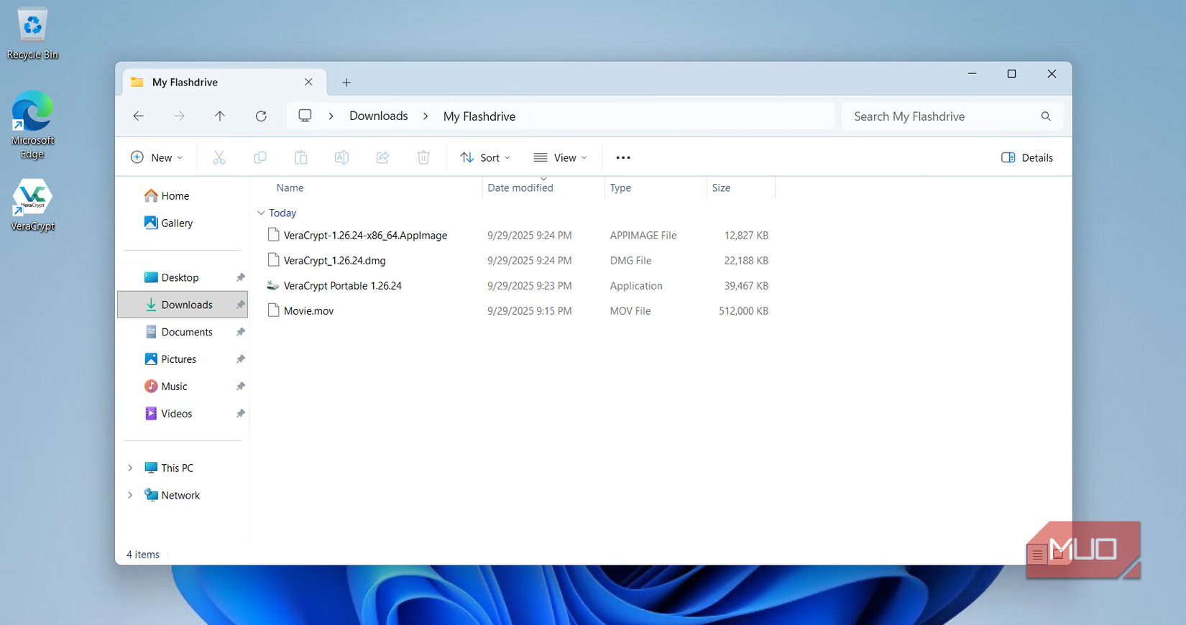Expand the This PC tree node

[130, 468]
